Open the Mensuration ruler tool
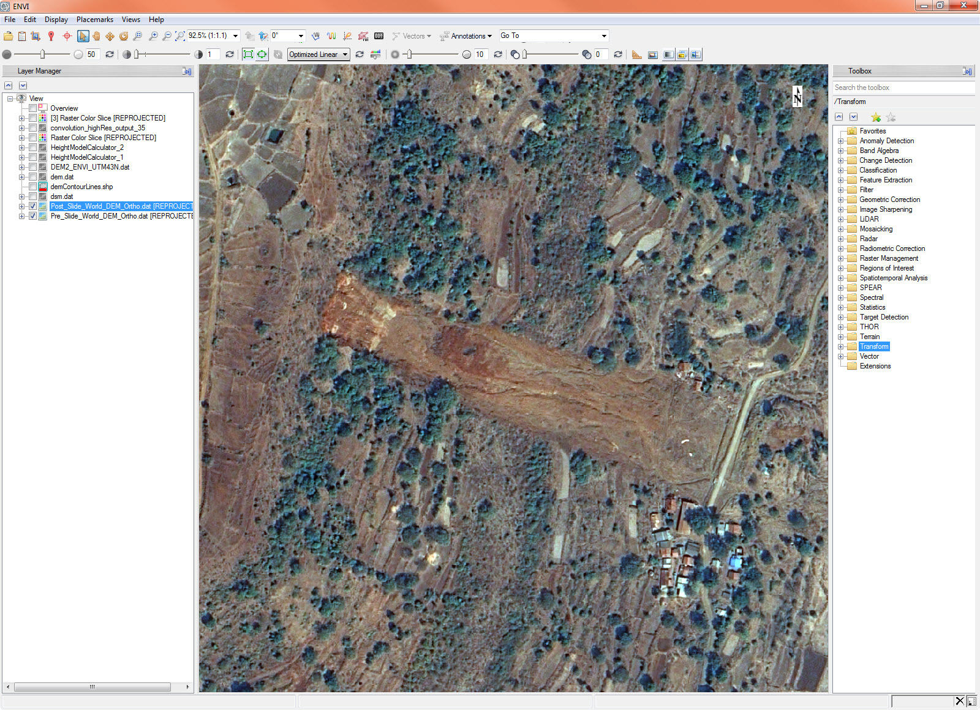980x710 pixels. pyautogui.click(x=637, y=54)
